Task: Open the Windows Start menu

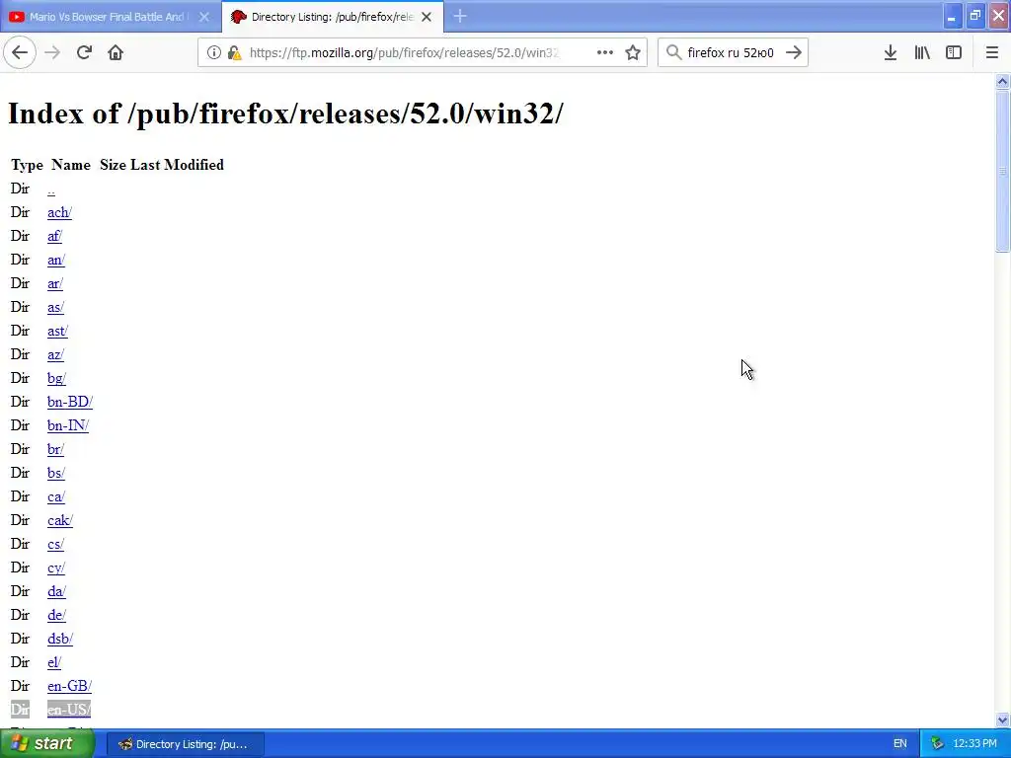Action: pos(46,744)
